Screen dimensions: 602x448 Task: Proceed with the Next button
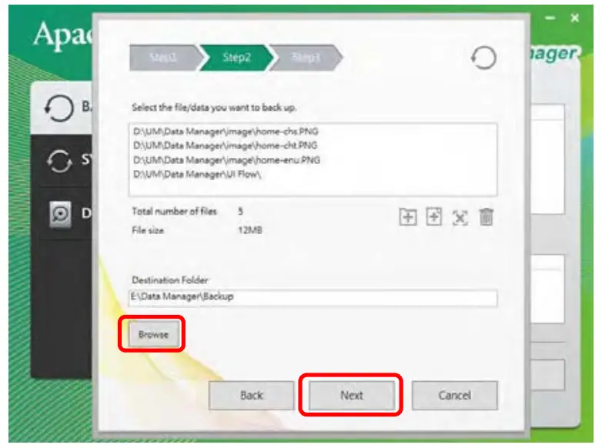point(351,395)
